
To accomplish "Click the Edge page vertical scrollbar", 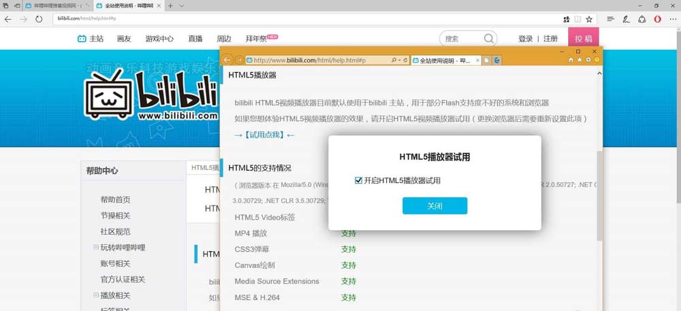I will click(678, 117).
